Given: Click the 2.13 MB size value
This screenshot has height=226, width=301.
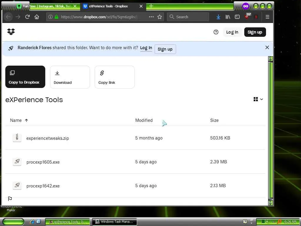Looking at the screenshot, I should pos(218,186).
